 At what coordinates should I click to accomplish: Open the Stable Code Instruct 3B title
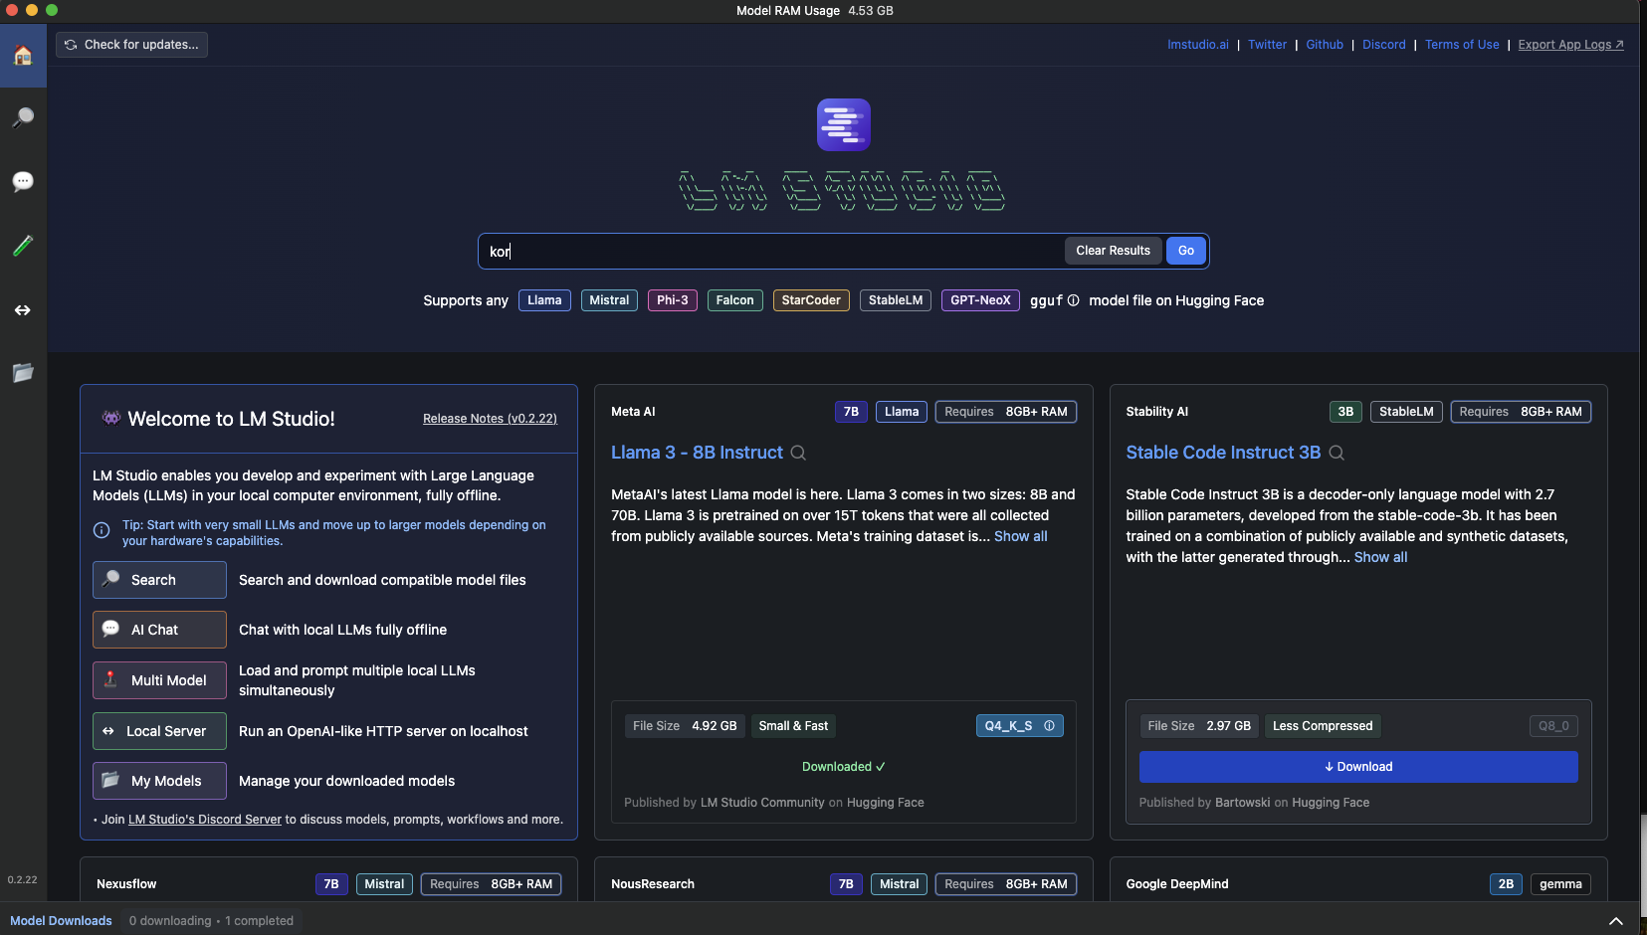[x=1223, y=453]
